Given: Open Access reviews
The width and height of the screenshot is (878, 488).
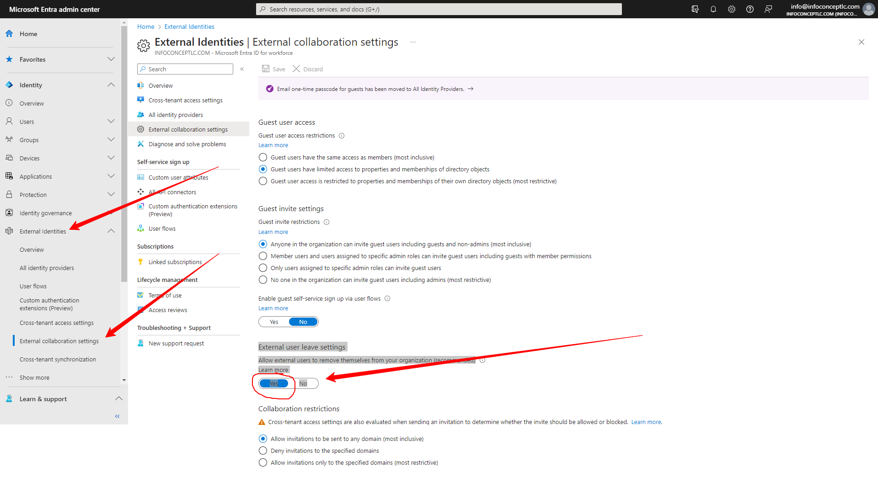Looking at the screenshot, I should [168, 310].
